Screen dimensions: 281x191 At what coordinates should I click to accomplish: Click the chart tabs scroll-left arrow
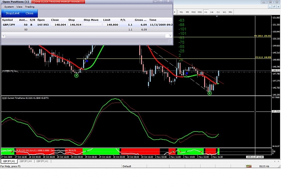[275, 161]
